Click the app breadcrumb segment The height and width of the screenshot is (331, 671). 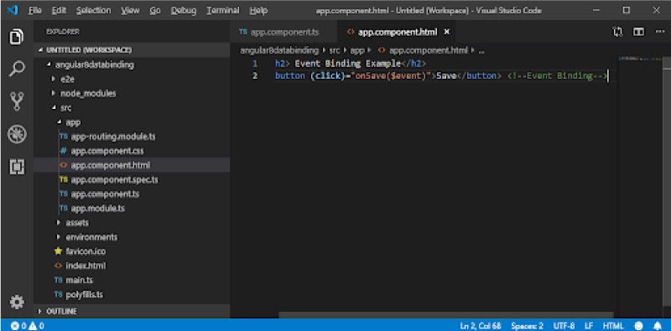357,50
